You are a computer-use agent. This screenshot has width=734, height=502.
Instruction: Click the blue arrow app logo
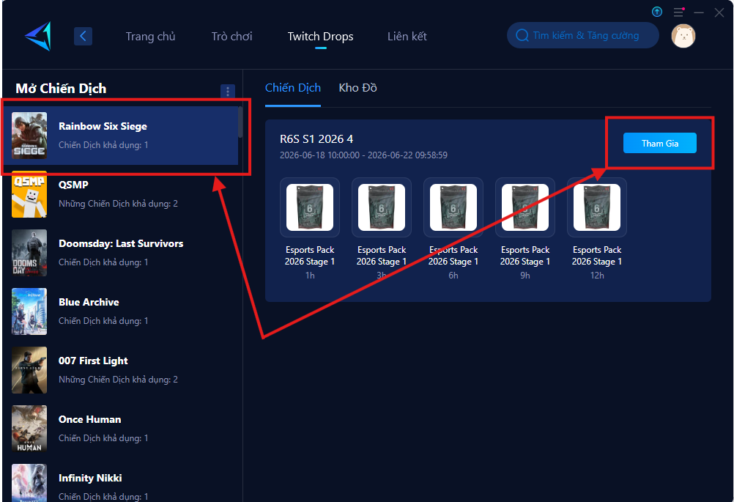tap(38, 36)
